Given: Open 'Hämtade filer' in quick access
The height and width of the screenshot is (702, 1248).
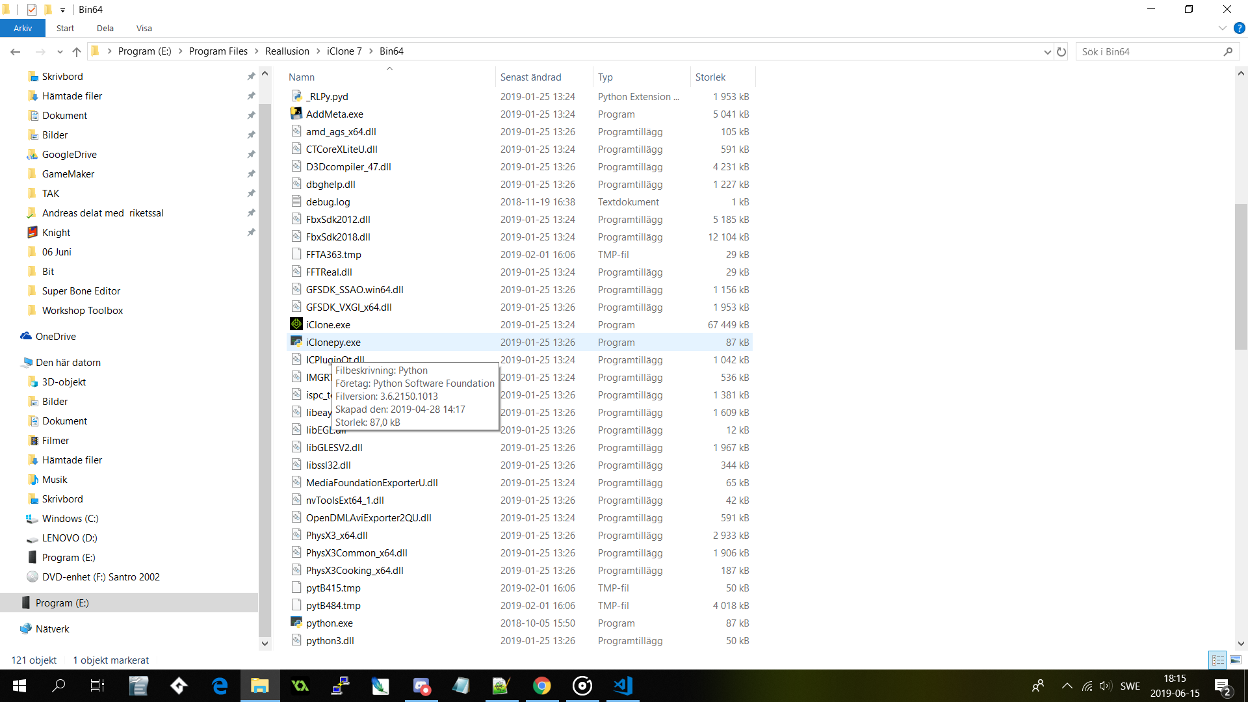Looking at the screenshot, I should (71, 96).
